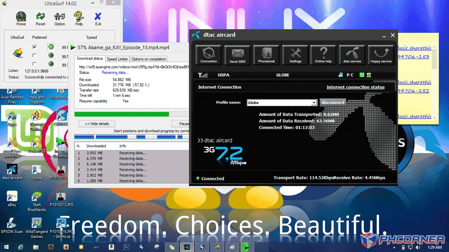Click the Hide details button
This screenshot has width=449, height=252.
coord(97,124)
